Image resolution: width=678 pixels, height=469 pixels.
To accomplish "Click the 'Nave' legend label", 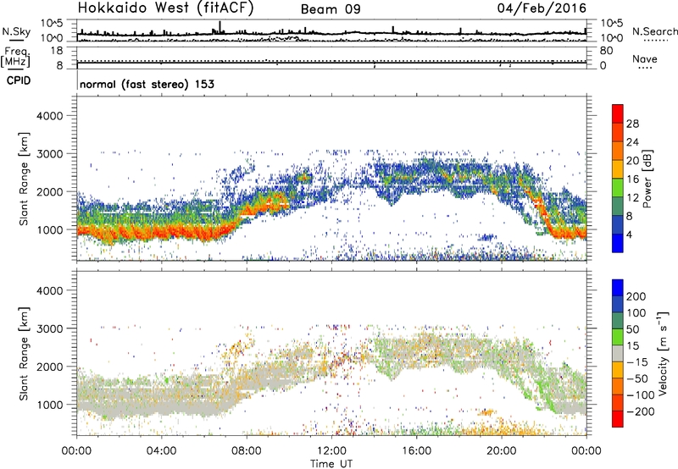I will 645,59.
